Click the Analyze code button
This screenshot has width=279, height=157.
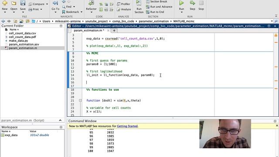(x=124, y=10)
